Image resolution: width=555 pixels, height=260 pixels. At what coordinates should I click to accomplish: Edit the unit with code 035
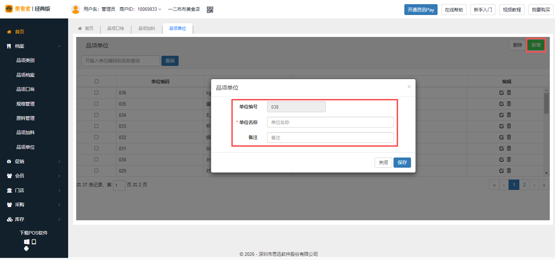point(502,104)
